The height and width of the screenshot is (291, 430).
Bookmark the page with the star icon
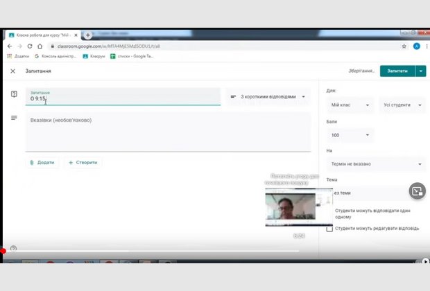pos(404,46)
